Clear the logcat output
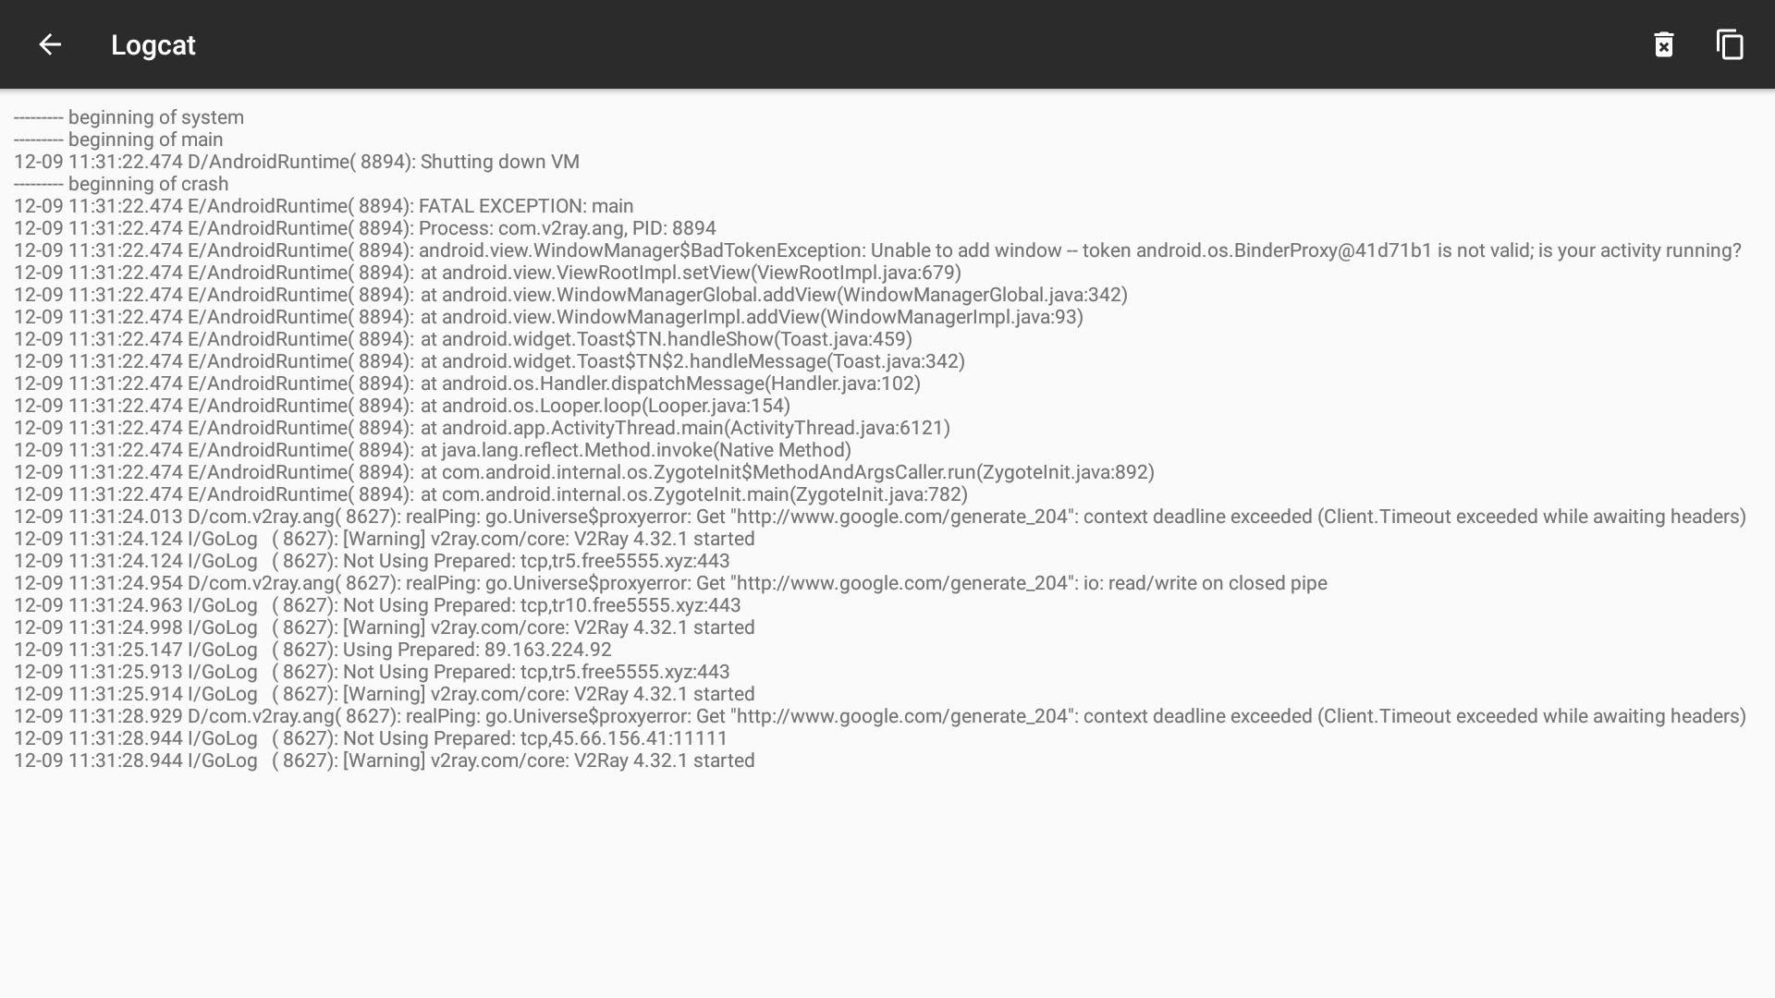1775x998 pixels. coord(1663,43)
